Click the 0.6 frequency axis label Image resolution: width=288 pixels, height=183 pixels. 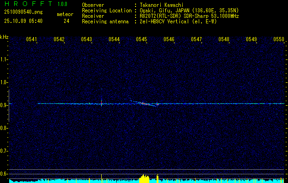(x=4, y=173)
